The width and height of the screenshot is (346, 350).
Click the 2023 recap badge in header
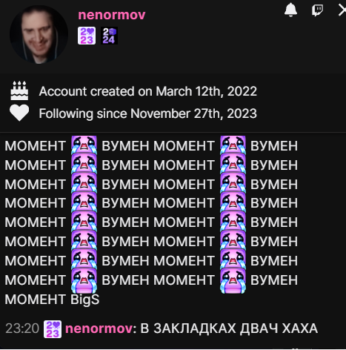click(87, 36)
